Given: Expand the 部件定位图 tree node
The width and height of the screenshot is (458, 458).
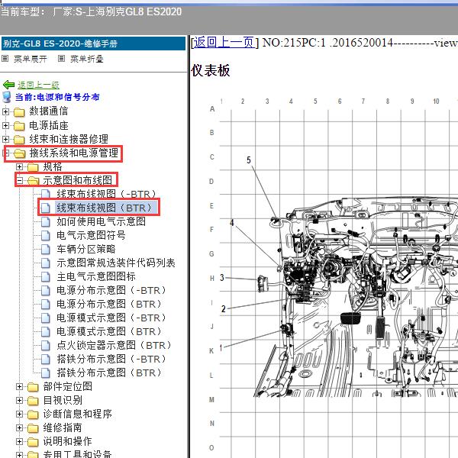Looking at the screenshot, I should click(19, 387).
